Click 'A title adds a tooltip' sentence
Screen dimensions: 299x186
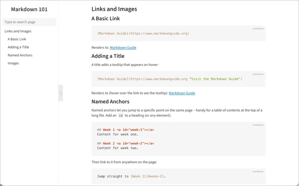coord(125,65)
